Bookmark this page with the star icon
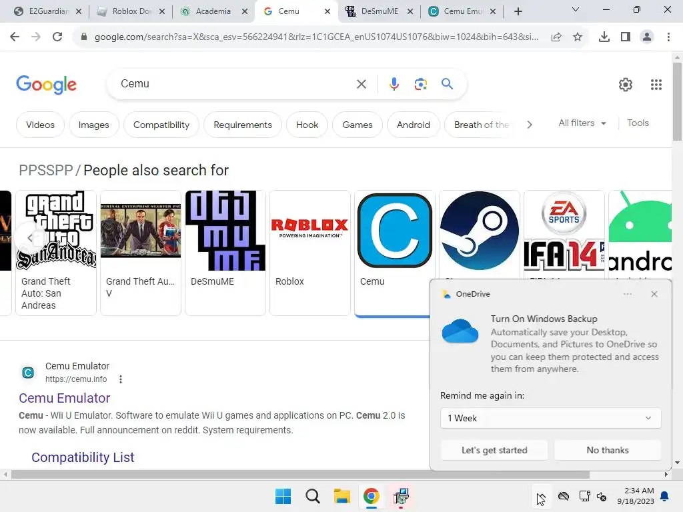This screenshot has width=683, height=512. point(578,37)
